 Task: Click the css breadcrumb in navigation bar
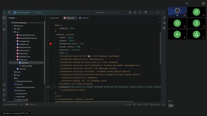coord(21,104)
